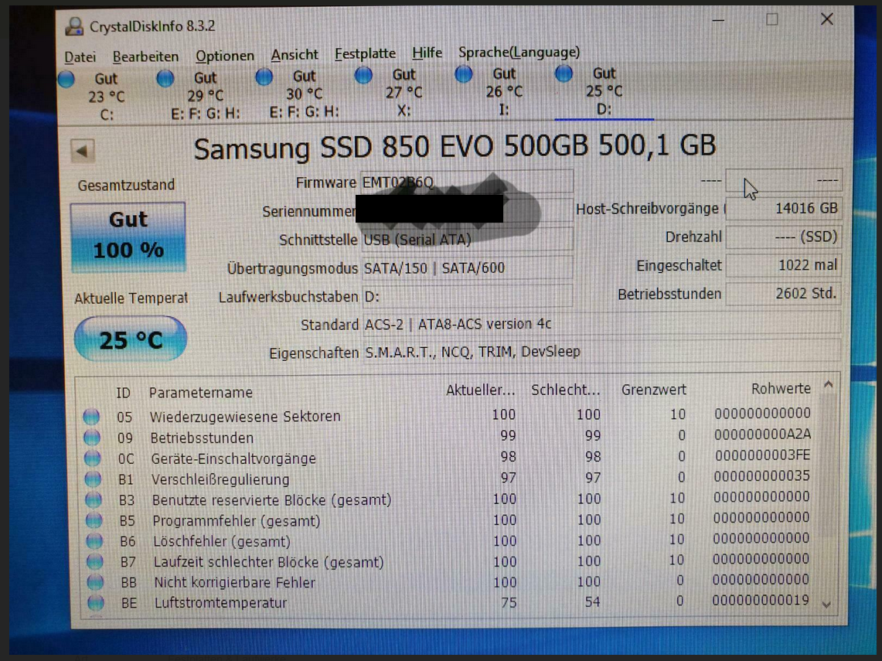The image size is (882, 661).
Task: Click Drehzahl value ---- (SSD)
Action: tap(783, 237)
